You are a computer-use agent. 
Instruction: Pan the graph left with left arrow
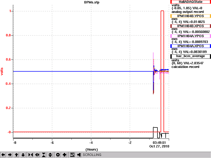[3, 155]
